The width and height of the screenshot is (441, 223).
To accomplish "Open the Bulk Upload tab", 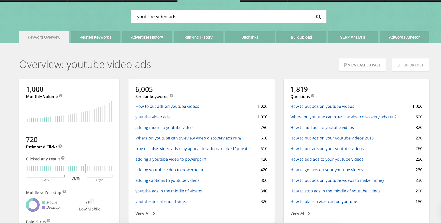I will [301, 37].
